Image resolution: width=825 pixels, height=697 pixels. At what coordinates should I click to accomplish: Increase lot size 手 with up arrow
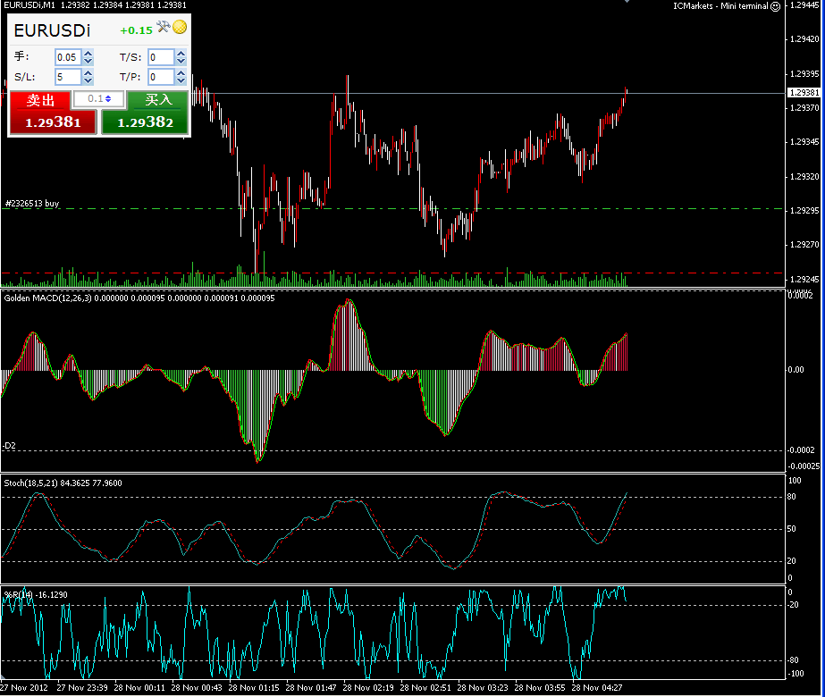pyautogui.click(x=88, y=54)
